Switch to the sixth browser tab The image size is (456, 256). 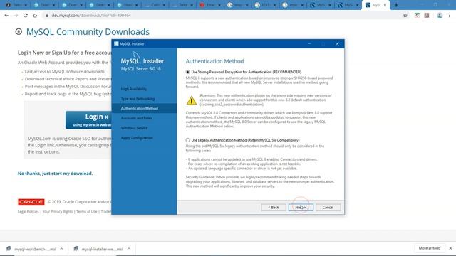coord(155,5)
